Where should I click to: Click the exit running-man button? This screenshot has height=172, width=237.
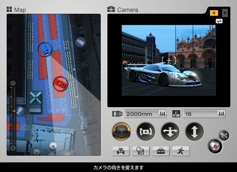tap(181, 151)
